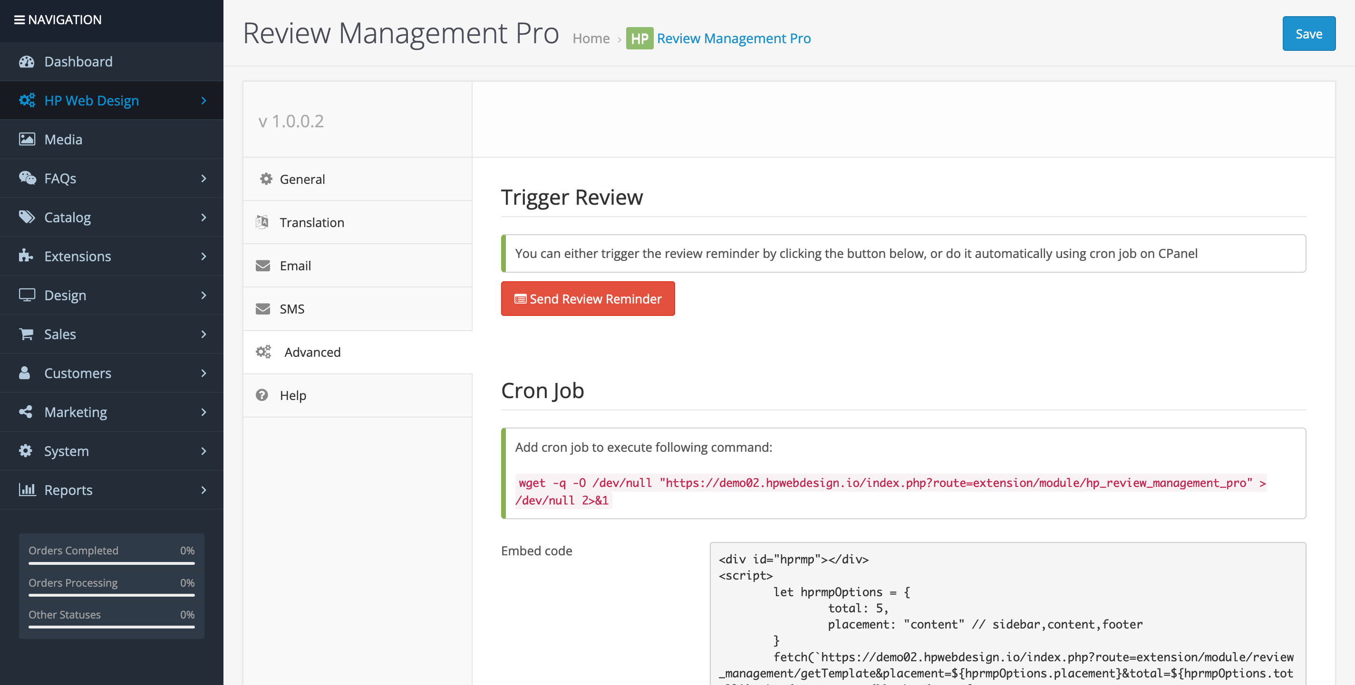
Task: Expand the Design menu chevron
Action: [x=203, y=295]
